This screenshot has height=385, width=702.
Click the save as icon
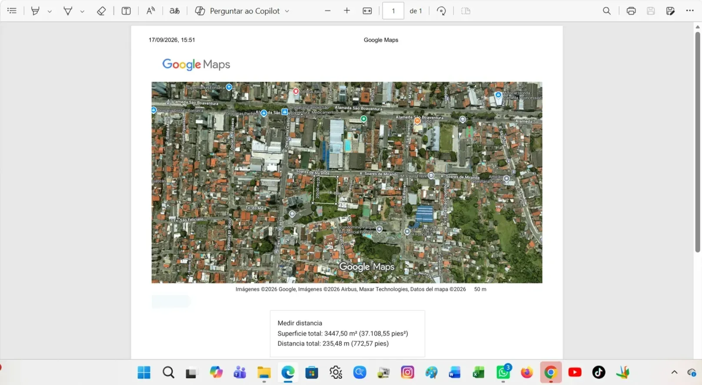[670, 11]
